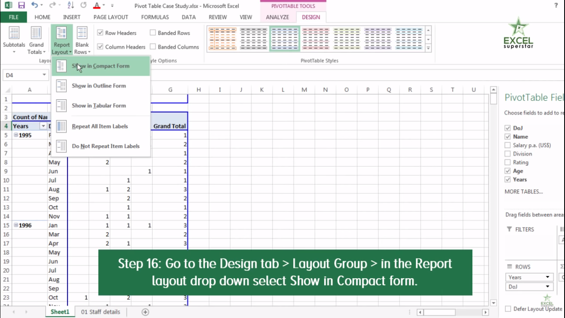
Task: Switch to the DATA tab
Action: click(189, 17)
